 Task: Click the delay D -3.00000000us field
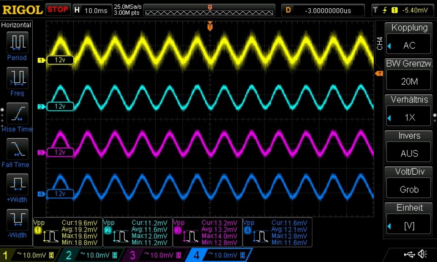(323, 10)
